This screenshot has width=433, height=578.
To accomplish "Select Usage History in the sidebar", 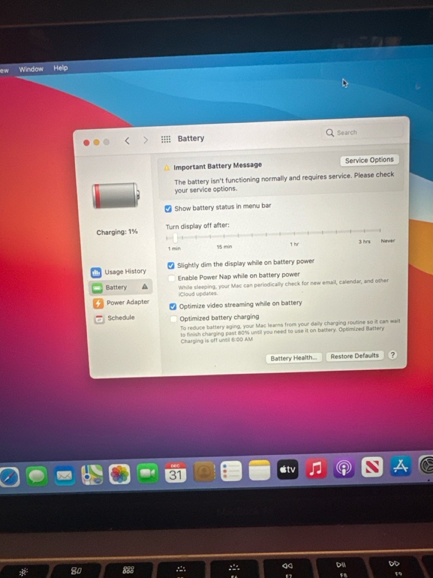I will tap(119, 272).
